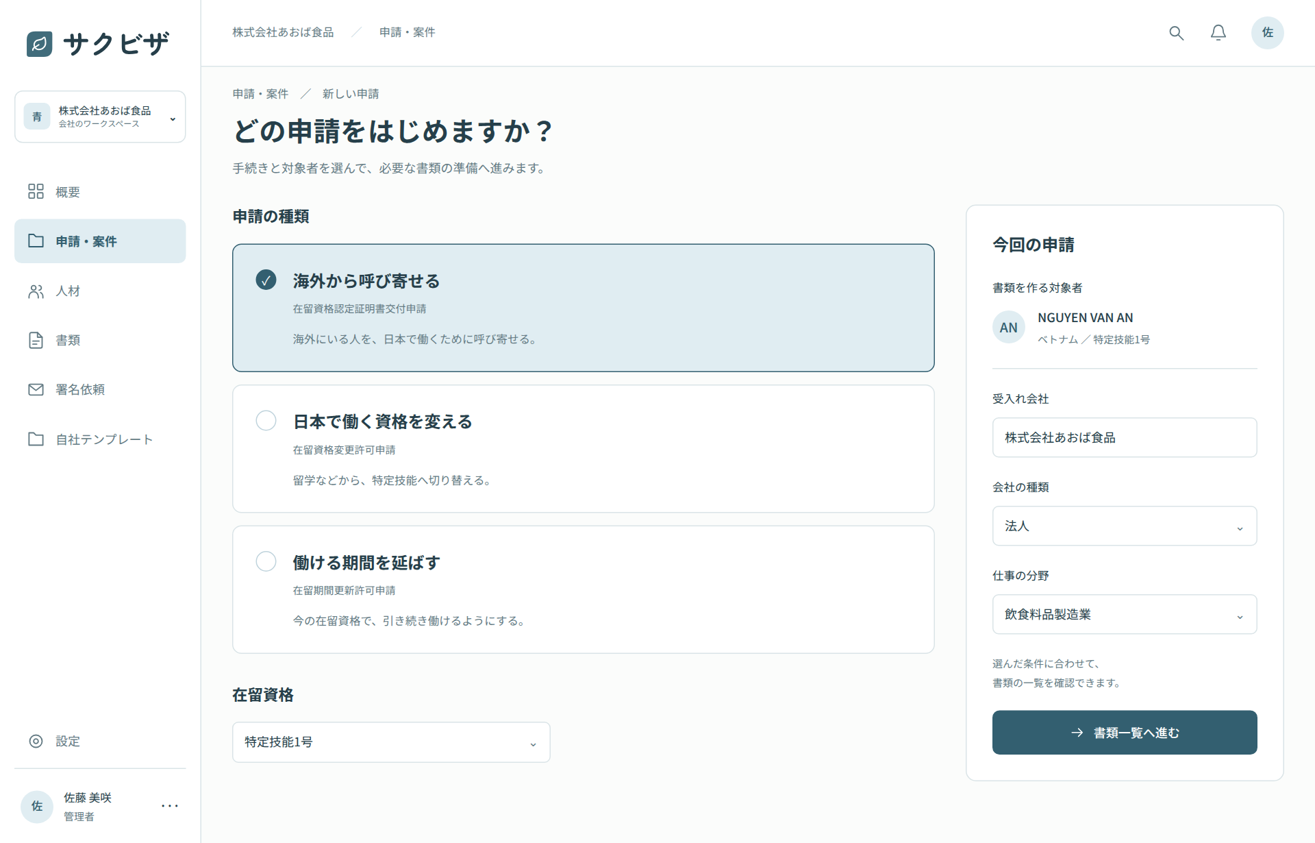Click the 在留期間更新許可申請 subtitle
The width and height of the screenshot is (1315, 843).
click(x=345, y=591)
